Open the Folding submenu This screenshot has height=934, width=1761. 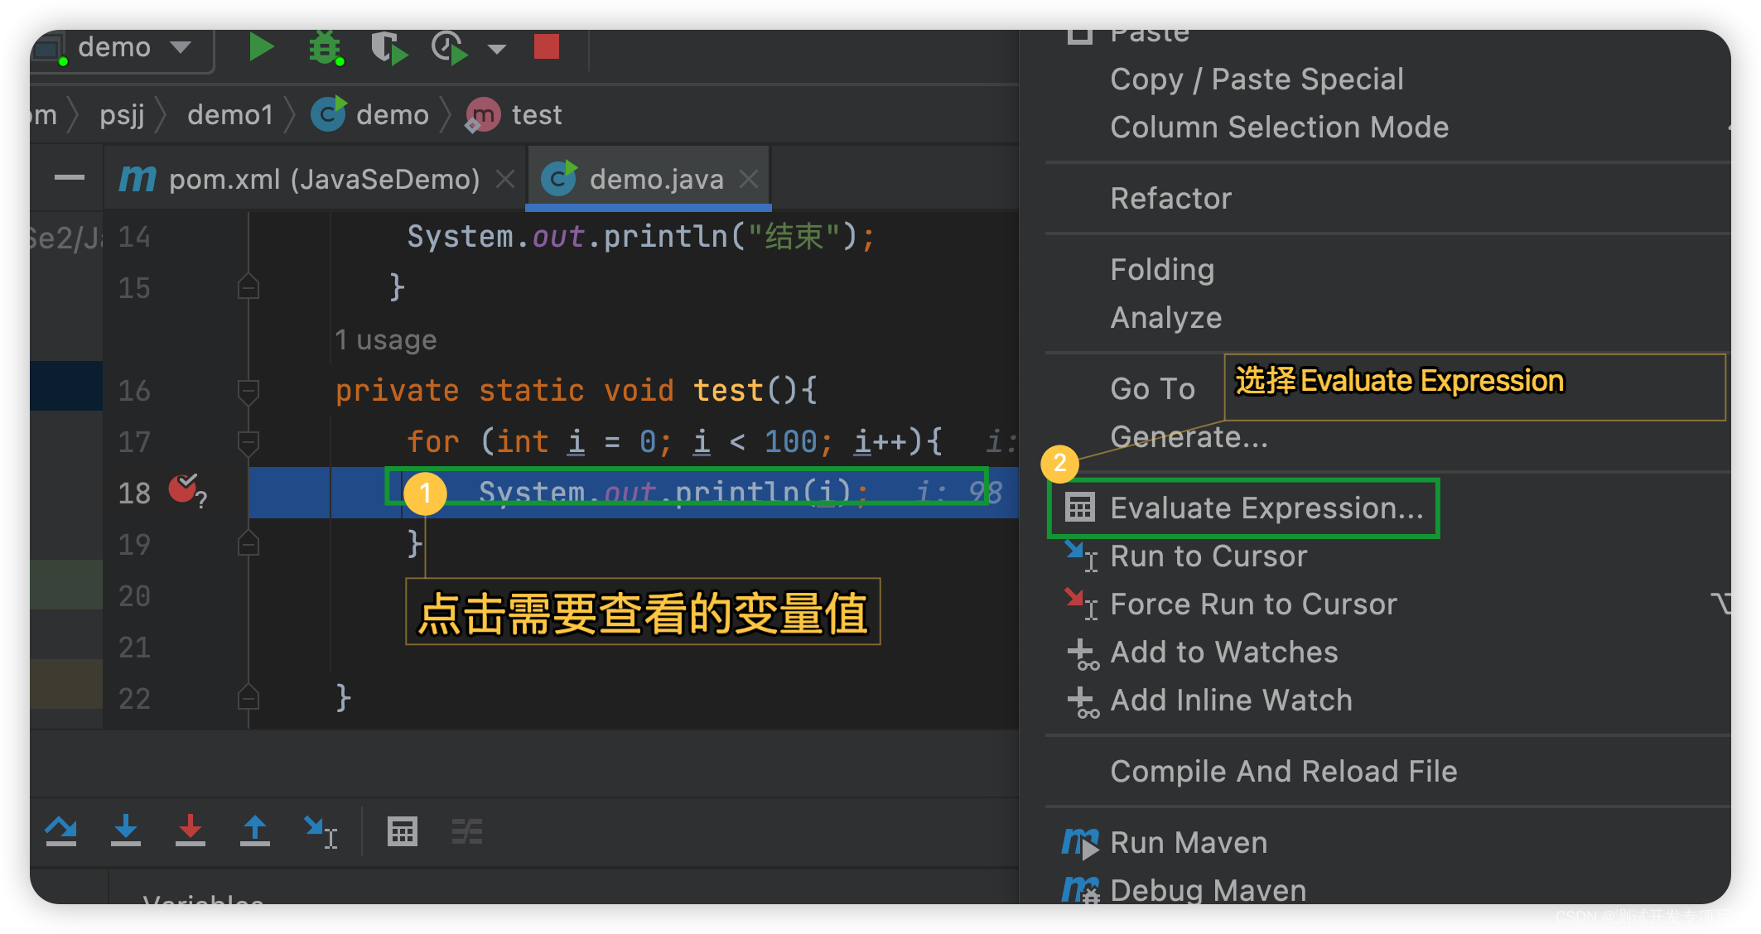1162,270
